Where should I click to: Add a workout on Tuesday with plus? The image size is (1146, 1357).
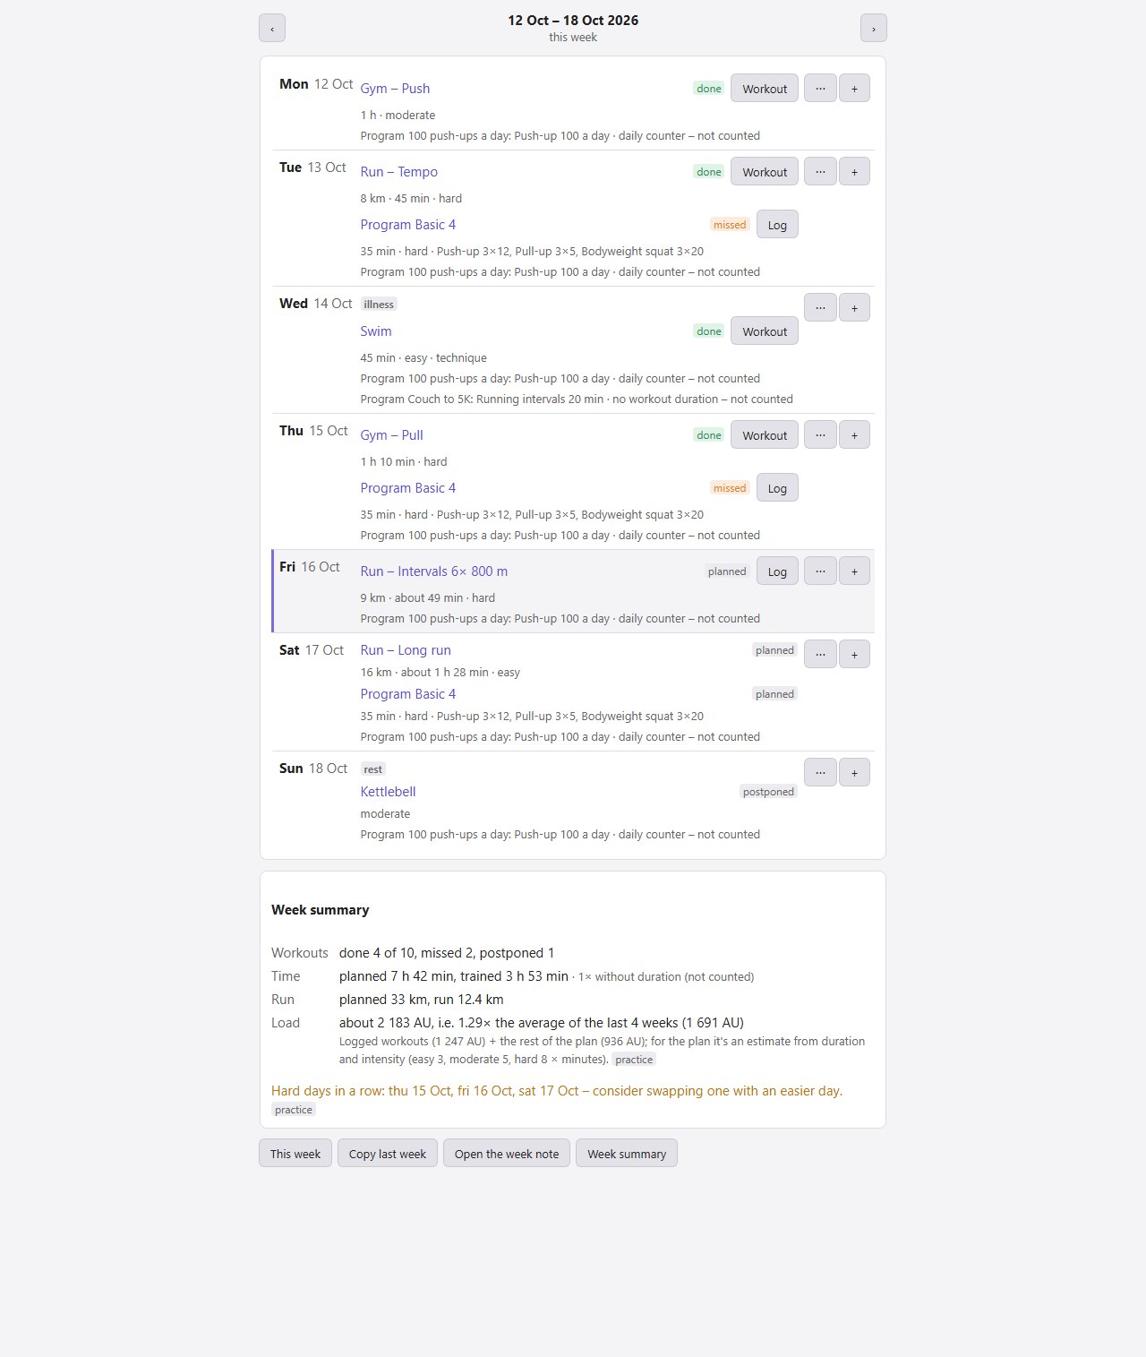[854, 171]
